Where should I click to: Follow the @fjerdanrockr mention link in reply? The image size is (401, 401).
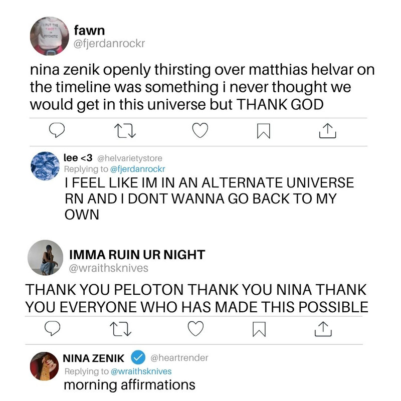pyautogui.click(x=137, y=169)
